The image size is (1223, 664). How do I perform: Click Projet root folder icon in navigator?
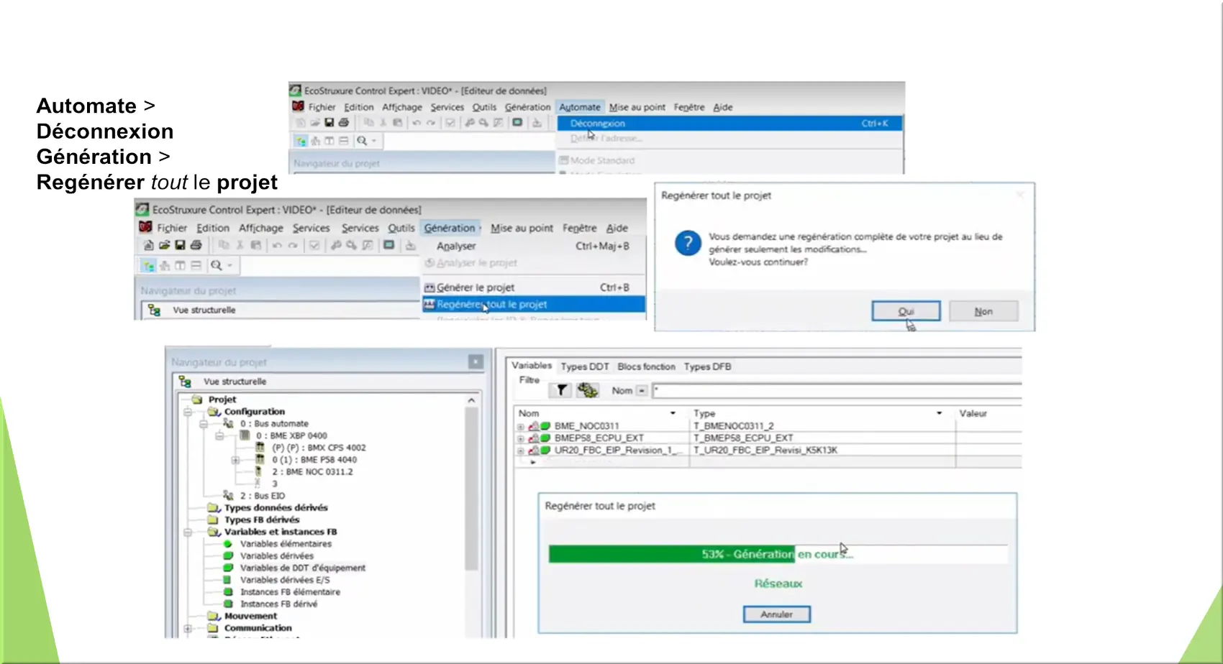pyautogui.click(x=196, y=400)
